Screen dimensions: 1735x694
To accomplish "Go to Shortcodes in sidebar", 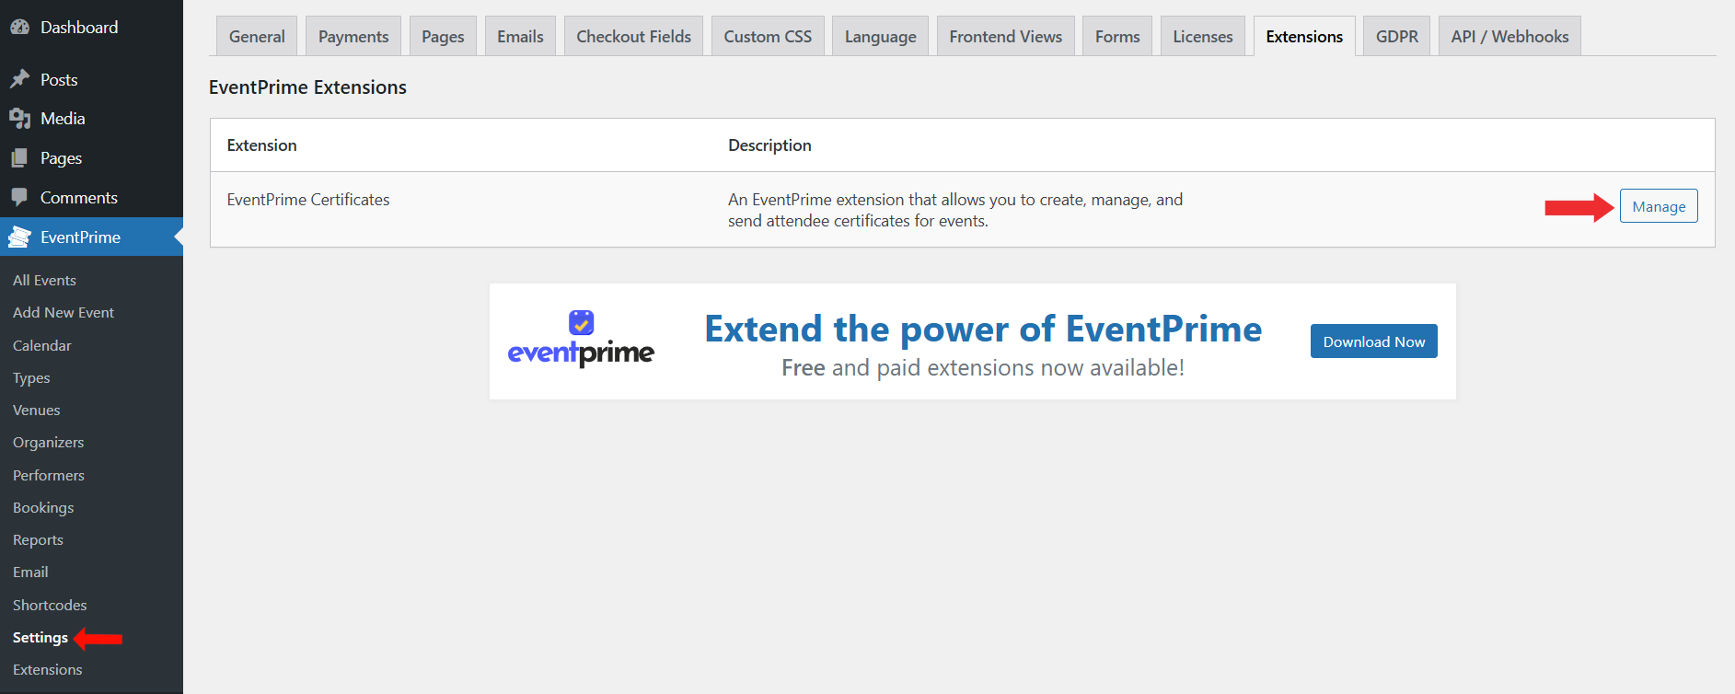I will [x=50, y=605].
